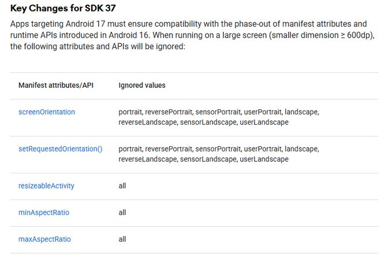Viewport: 381px width, 255px height.
Task: Click the "all" value next to maxAspectRatio
Action: click(122, 239)
